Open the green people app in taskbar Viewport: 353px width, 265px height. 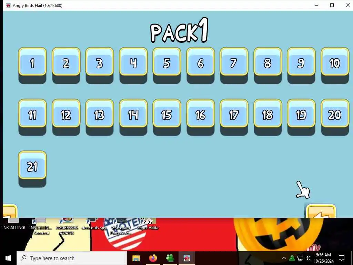(x=170, y=258)
